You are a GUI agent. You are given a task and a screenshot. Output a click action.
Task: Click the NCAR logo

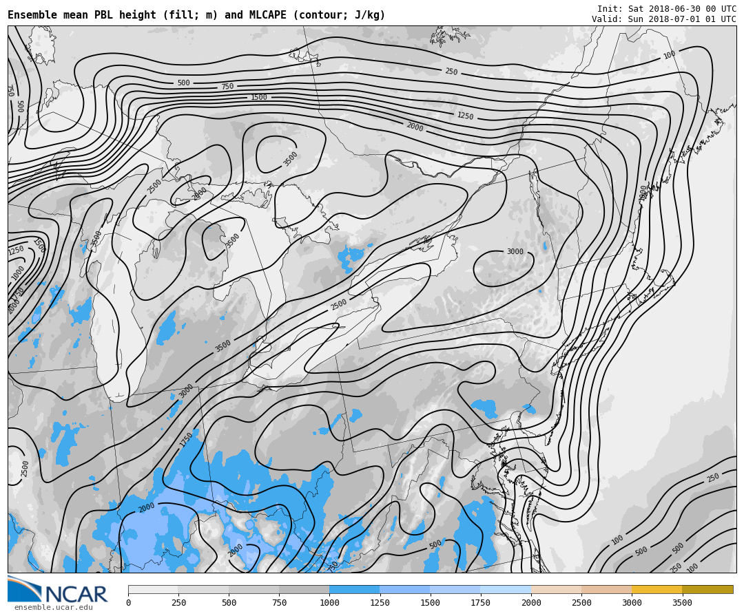(58, 589)
